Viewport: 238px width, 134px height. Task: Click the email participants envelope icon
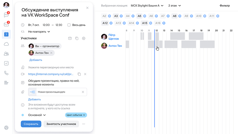(70, 38)
